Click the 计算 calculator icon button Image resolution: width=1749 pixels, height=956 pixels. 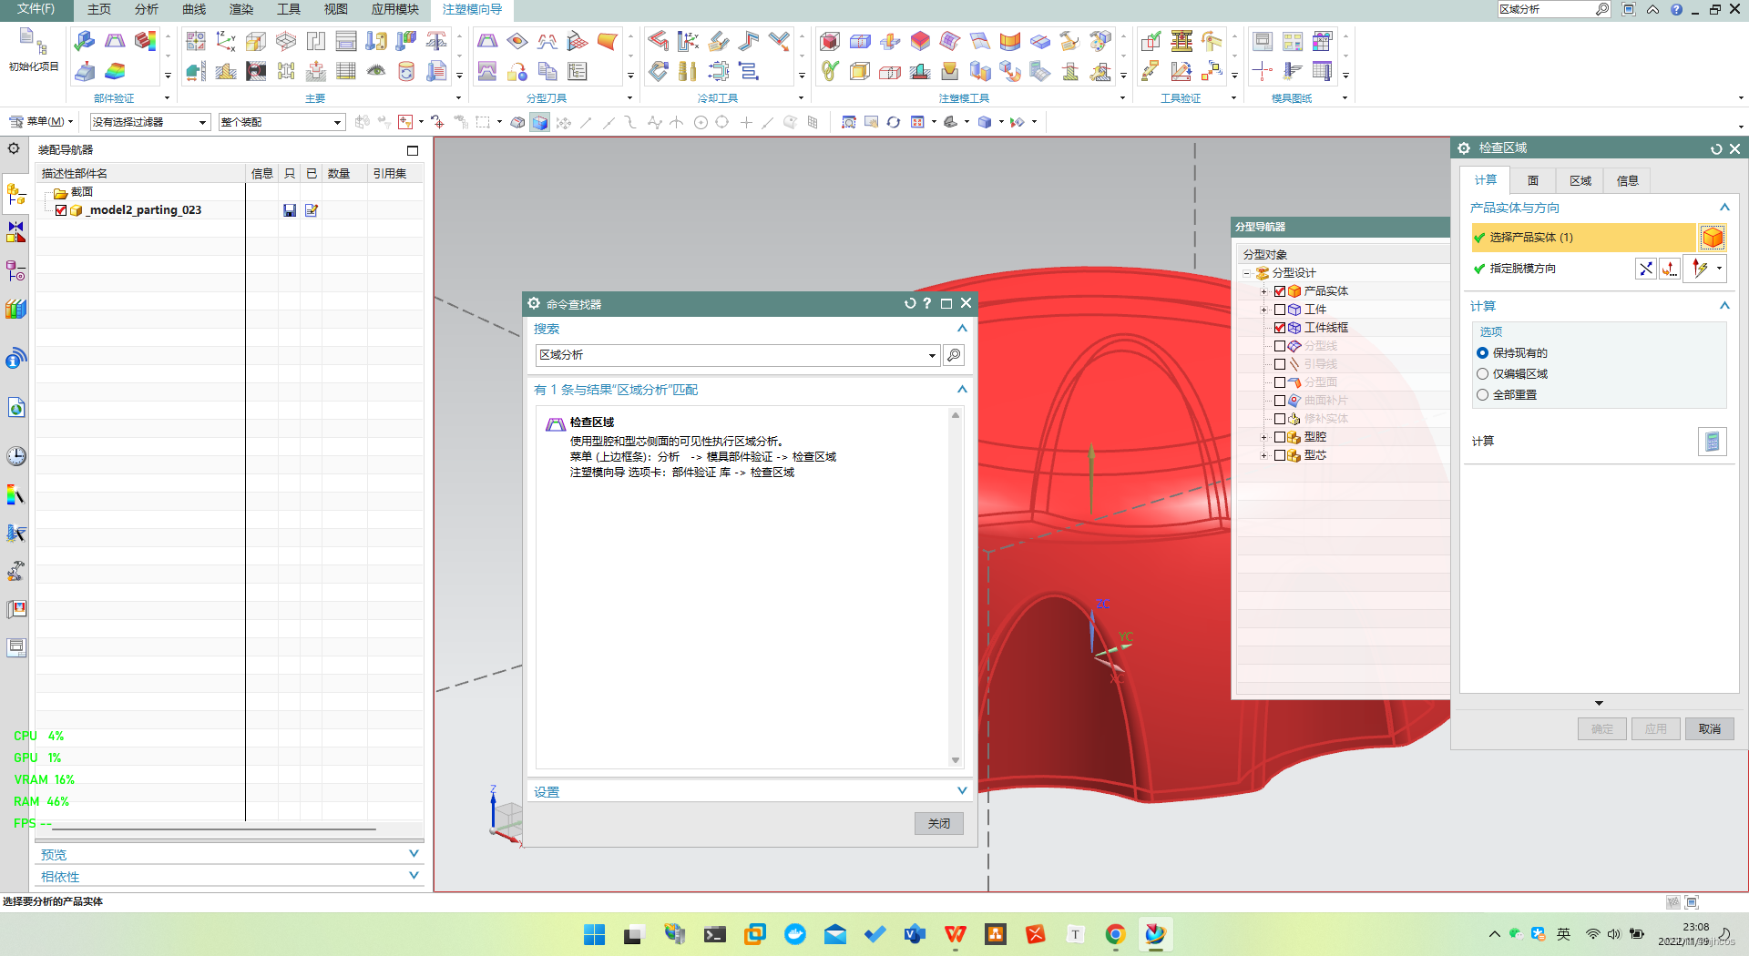coord(1713,442)
